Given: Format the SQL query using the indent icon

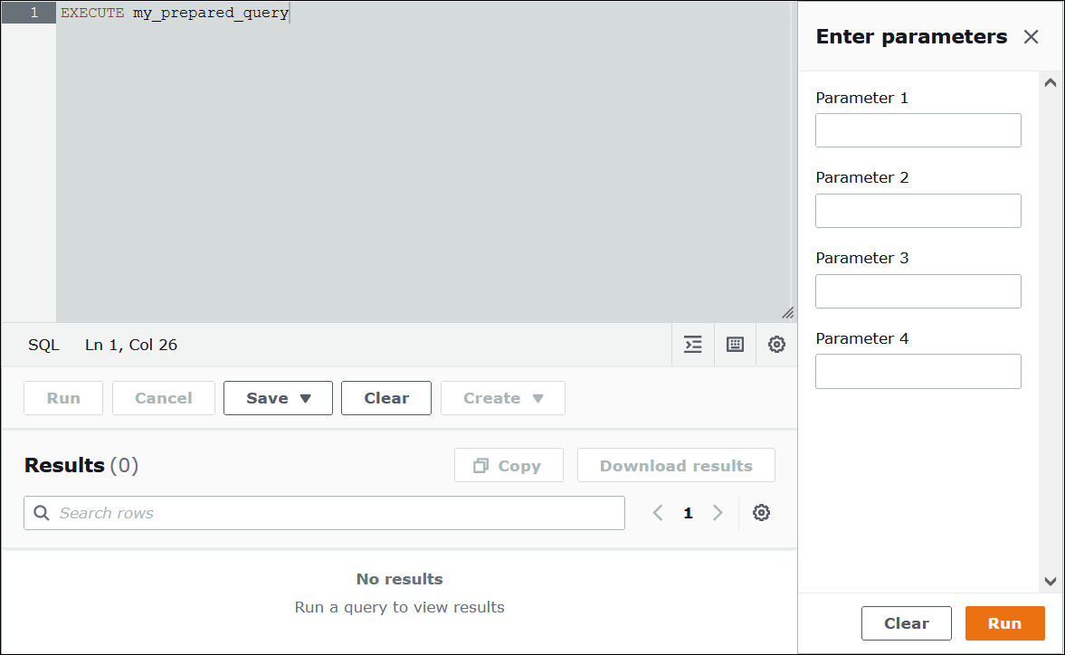Looking at the screenshot, I should [692, 345].
